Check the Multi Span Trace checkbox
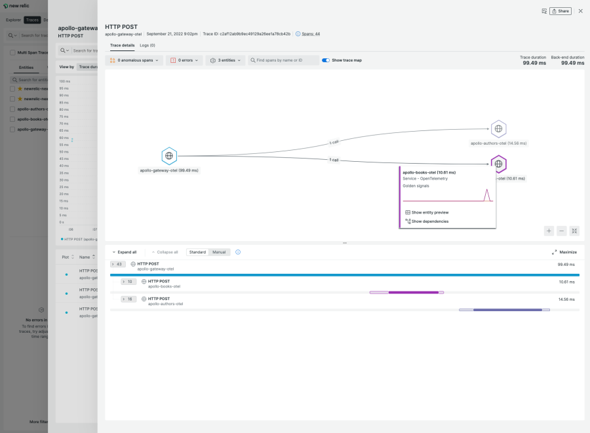 coord(13,52)
